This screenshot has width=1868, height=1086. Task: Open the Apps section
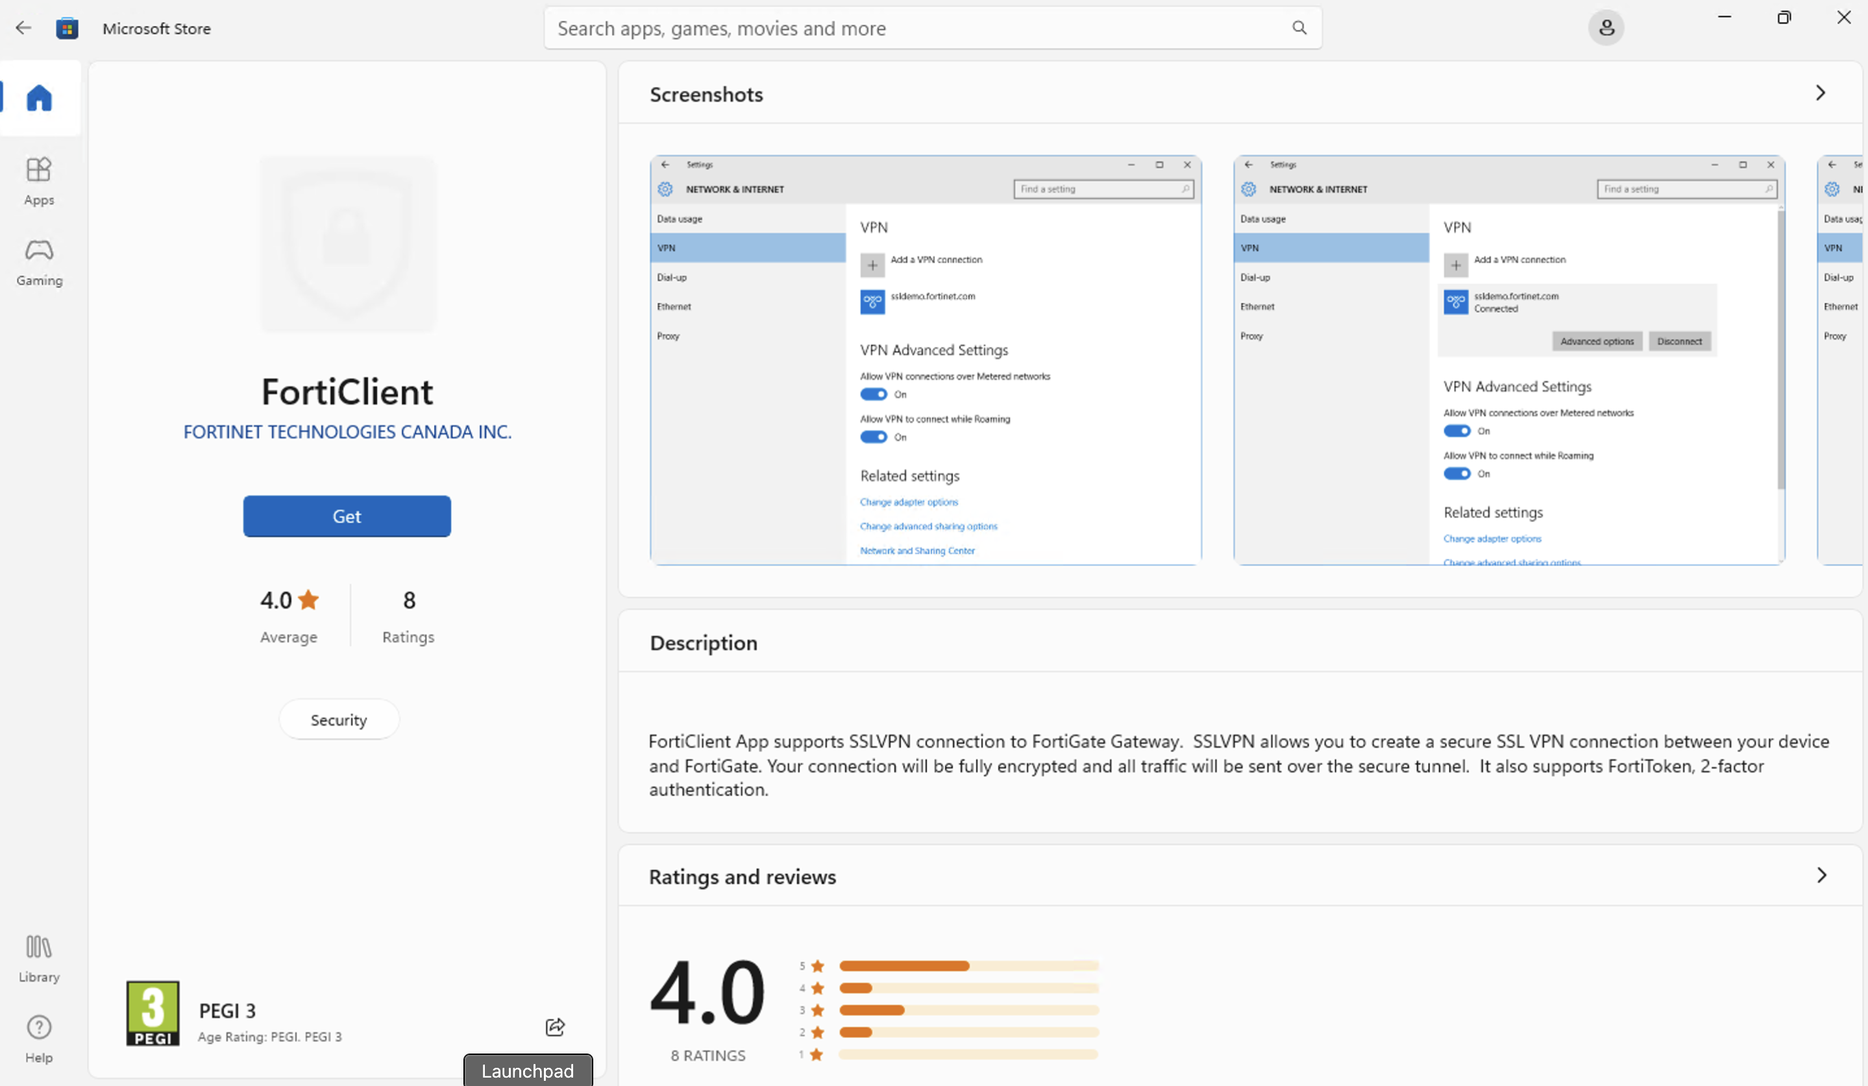[x=40, y=181]
